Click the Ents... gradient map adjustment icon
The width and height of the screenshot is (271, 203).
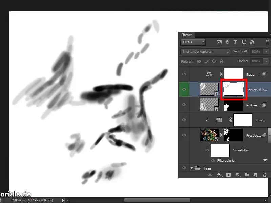[x=219, y=120]
